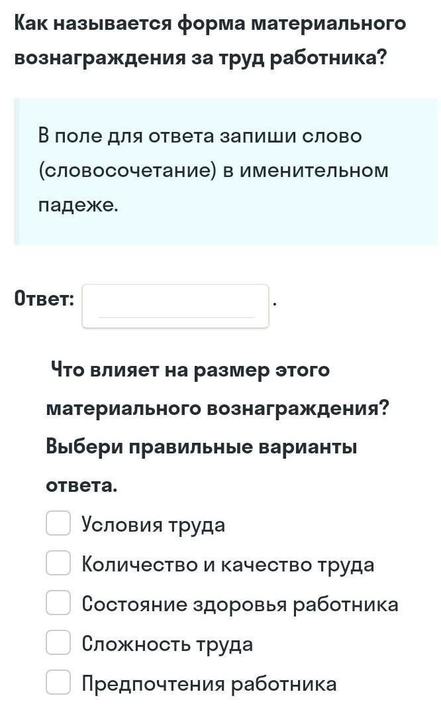Click the word "падеже." in hint box
The image size is (441, 704).
pyautogui.click(x=78, y=205)
